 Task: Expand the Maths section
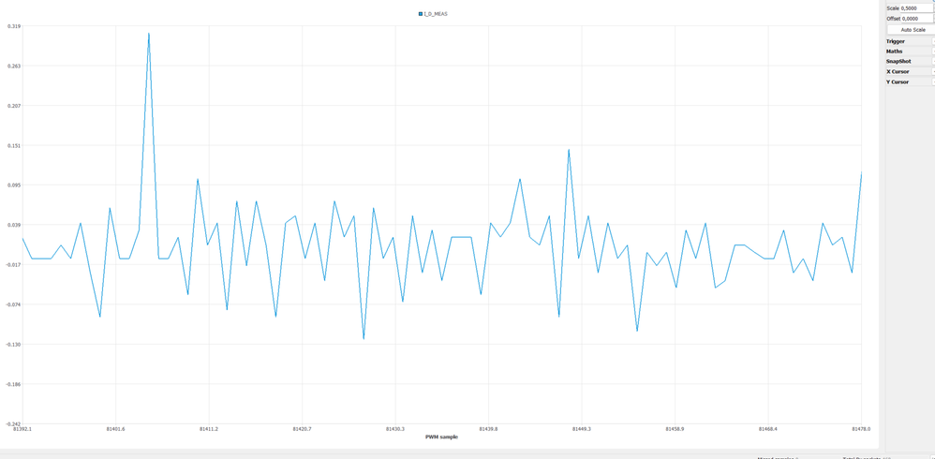910,52
